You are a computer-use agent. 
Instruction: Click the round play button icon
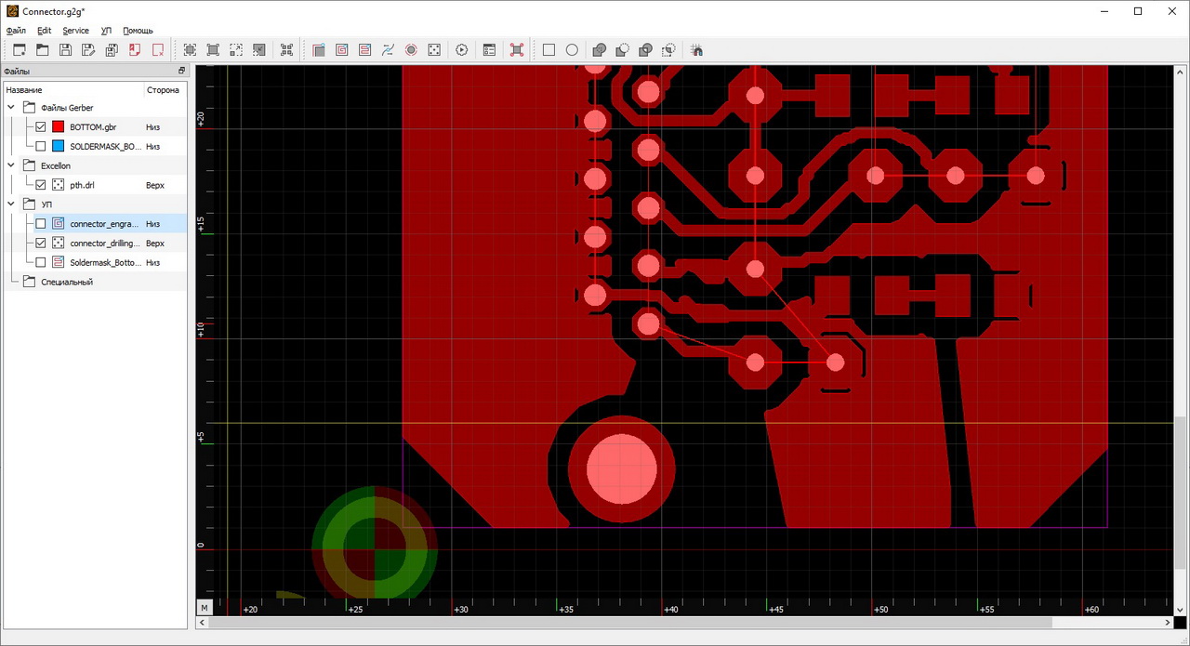tap(462, 50)
